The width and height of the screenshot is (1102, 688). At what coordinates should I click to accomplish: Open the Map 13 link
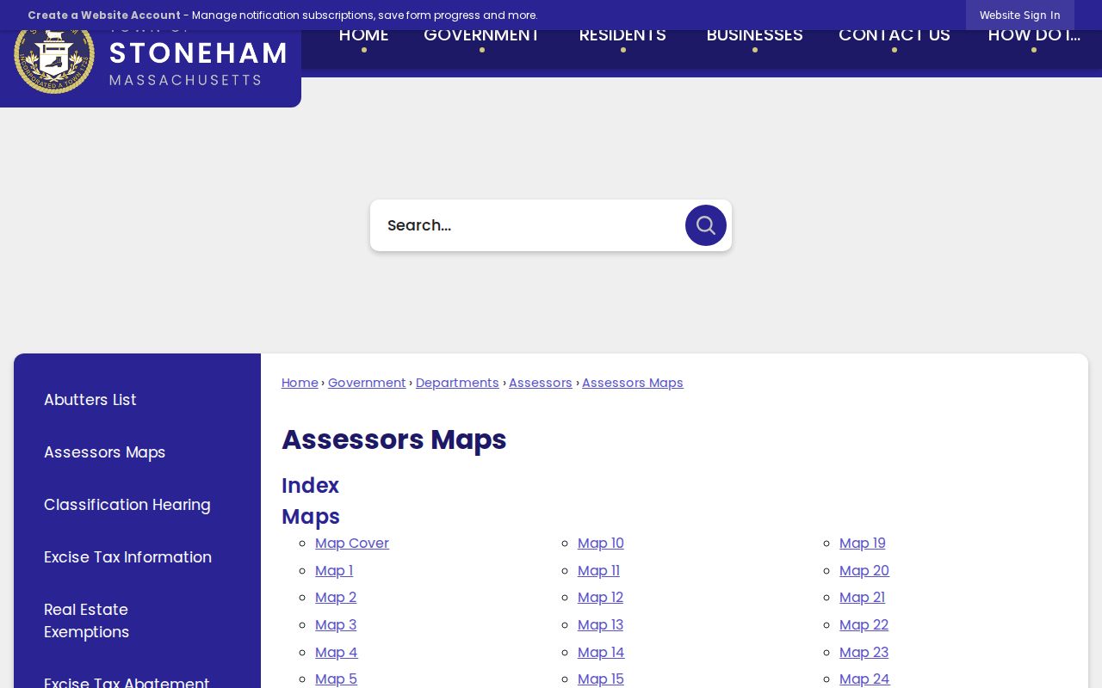tap(600, 625)
